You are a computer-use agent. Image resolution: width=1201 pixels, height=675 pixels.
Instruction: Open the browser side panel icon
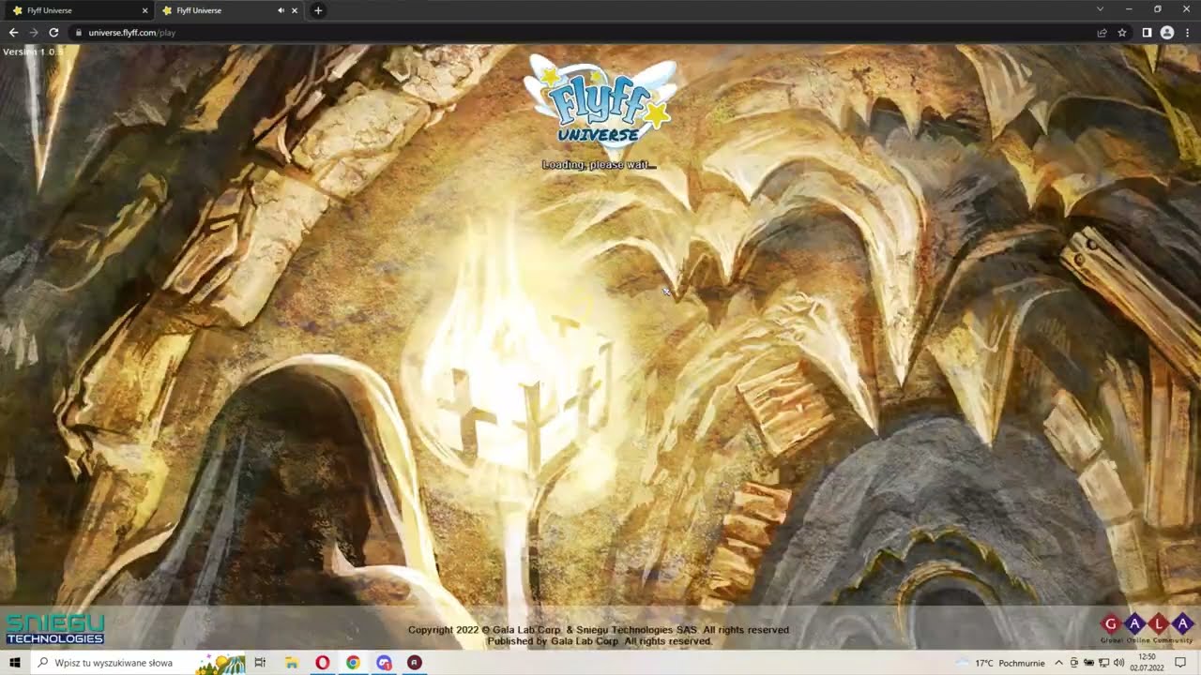click(1147, 32)
